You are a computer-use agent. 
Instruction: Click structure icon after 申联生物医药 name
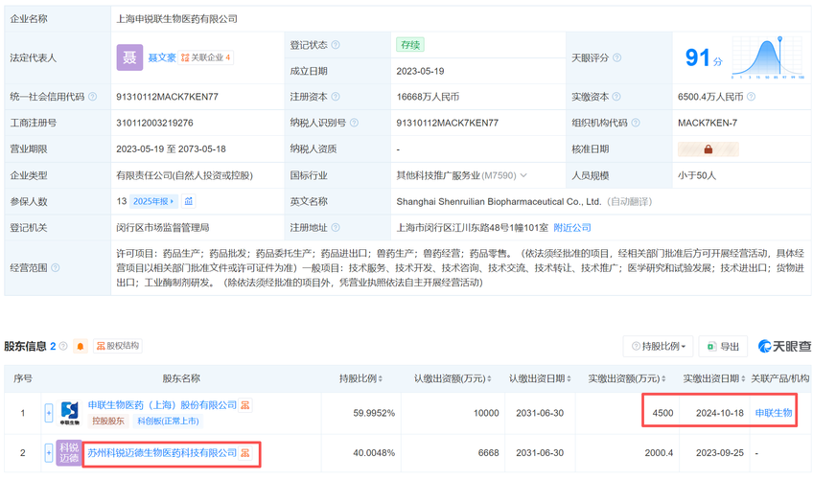pyautogui.click(x=245, y=405)
